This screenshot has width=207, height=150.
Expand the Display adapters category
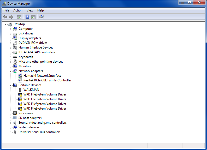click(11, 38)
